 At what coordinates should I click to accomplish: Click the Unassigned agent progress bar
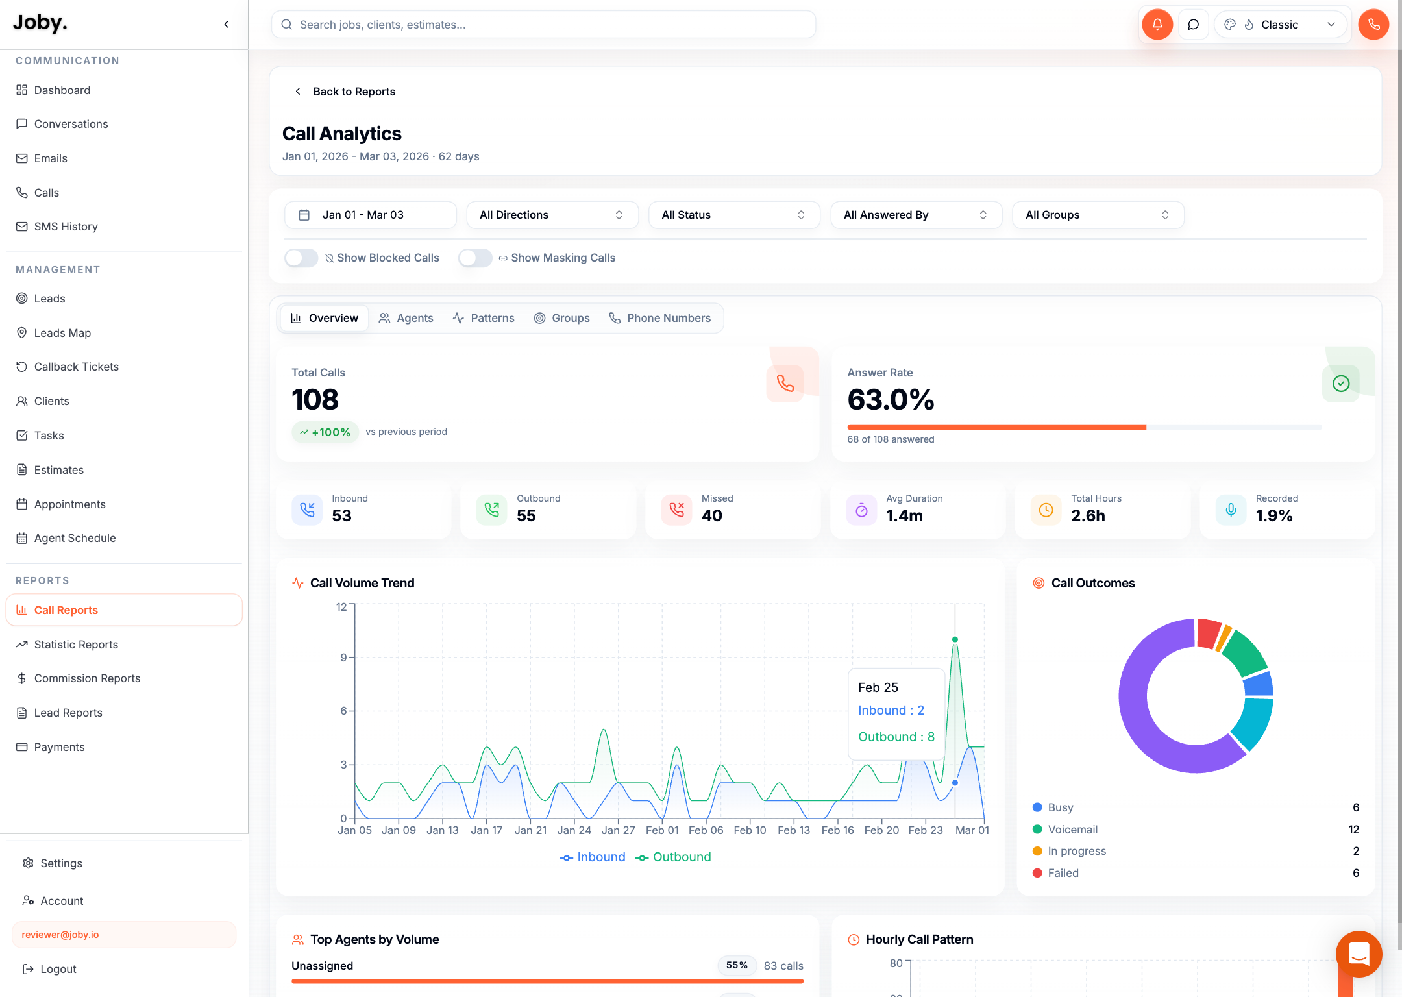[x=547, y=981]
